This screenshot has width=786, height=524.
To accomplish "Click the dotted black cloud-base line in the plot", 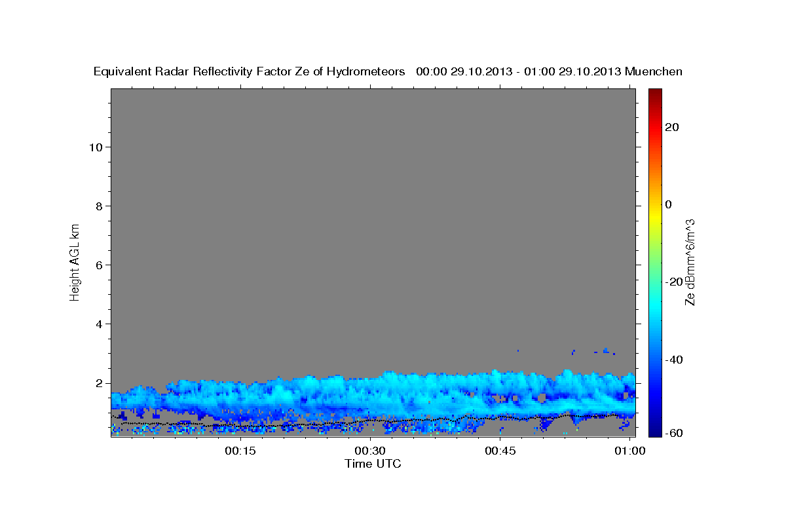I will point(370,421).
